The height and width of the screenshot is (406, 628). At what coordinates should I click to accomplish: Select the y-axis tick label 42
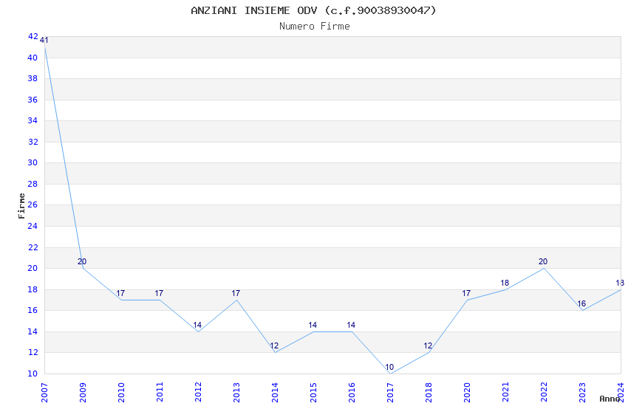pos(33,36)
